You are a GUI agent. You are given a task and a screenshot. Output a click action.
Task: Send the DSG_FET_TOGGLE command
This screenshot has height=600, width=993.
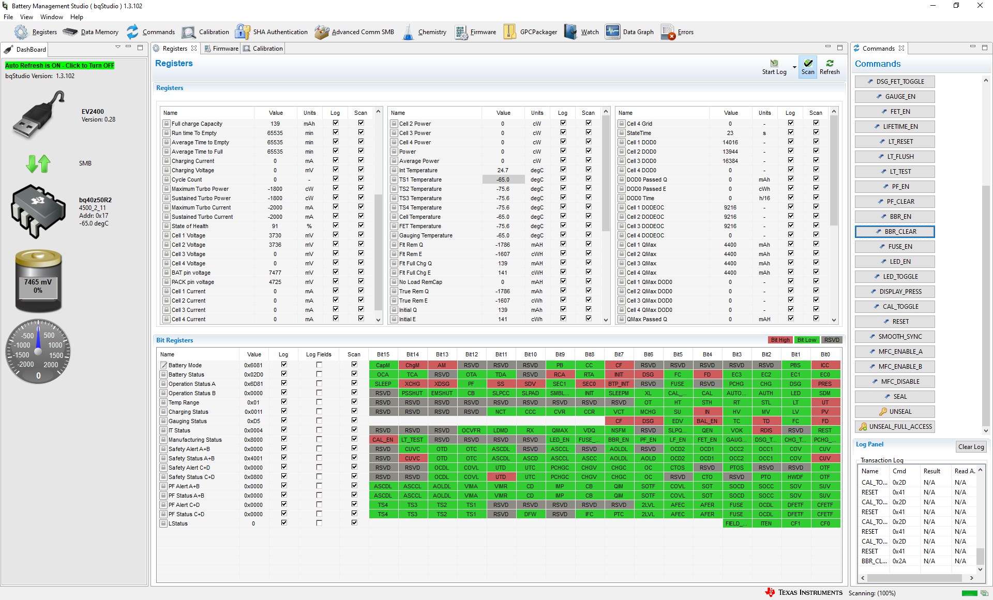click(895, 82)
